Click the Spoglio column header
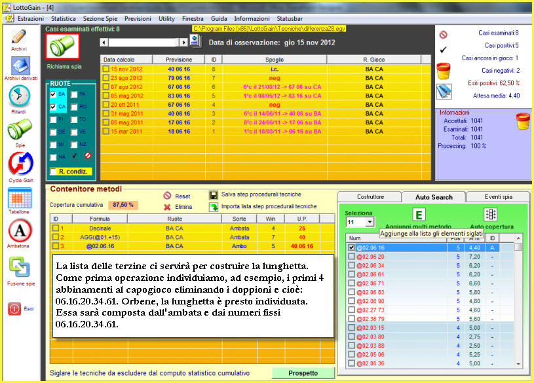 point(275,60)
